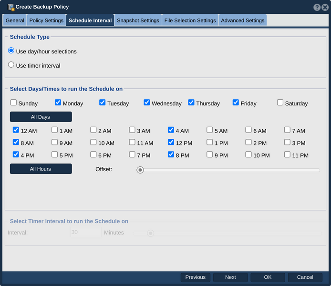Uncheck the 8 PM hour
Image resolution: width=331 pixels, height=286 pixels.
(x=171, y=154)
